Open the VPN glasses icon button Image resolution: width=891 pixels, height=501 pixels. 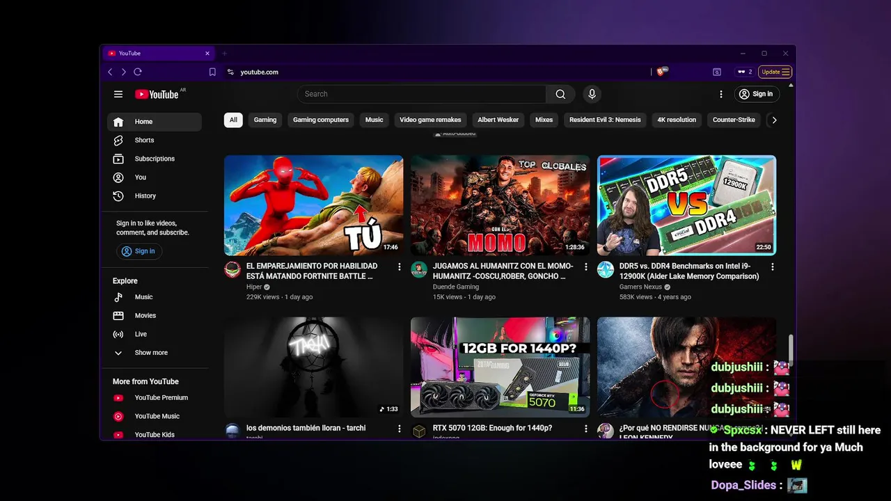pyautogui.click(x=744, y=72)
